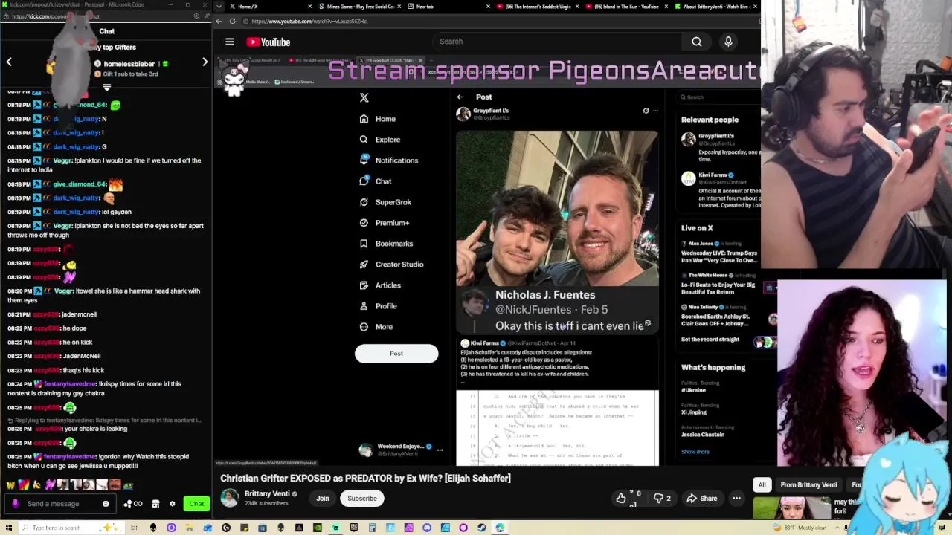Focus the X search box
952x535 pixels.
click(x=718, y=97)
